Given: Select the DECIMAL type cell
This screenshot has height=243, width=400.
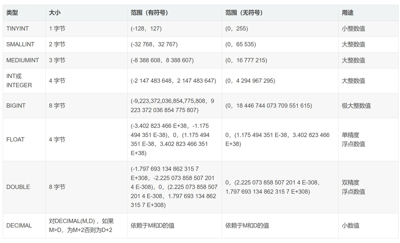Looking at the screenshot, I should point(19,225).
